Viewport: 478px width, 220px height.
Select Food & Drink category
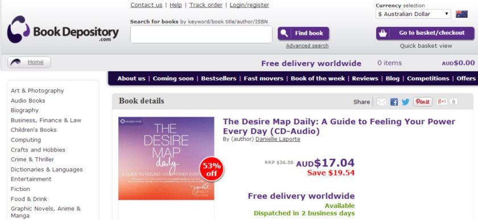[x=29, y=199]
